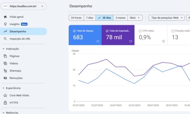Open Insights in the sidebar
The height and width of the screenshot is (114, 190).
(23, 24)
